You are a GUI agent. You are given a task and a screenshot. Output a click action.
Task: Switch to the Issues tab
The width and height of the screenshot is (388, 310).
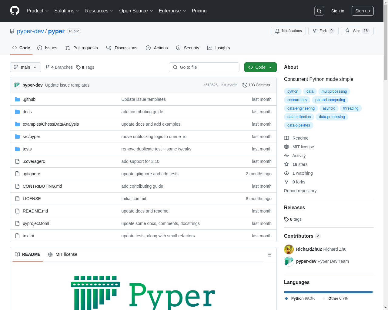47,48
